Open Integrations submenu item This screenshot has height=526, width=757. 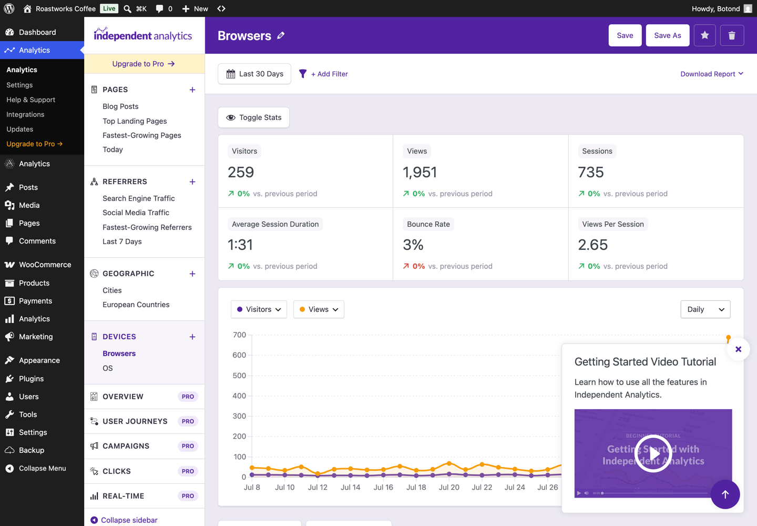point(25,114)
